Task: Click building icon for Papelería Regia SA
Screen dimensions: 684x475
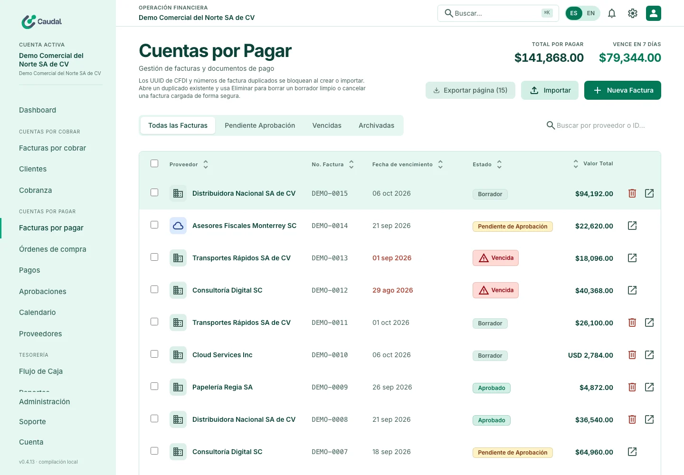Action: point(178,387)
